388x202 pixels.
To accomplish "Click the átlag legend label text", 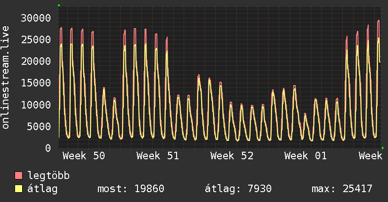I will click(x=42, y=189).
